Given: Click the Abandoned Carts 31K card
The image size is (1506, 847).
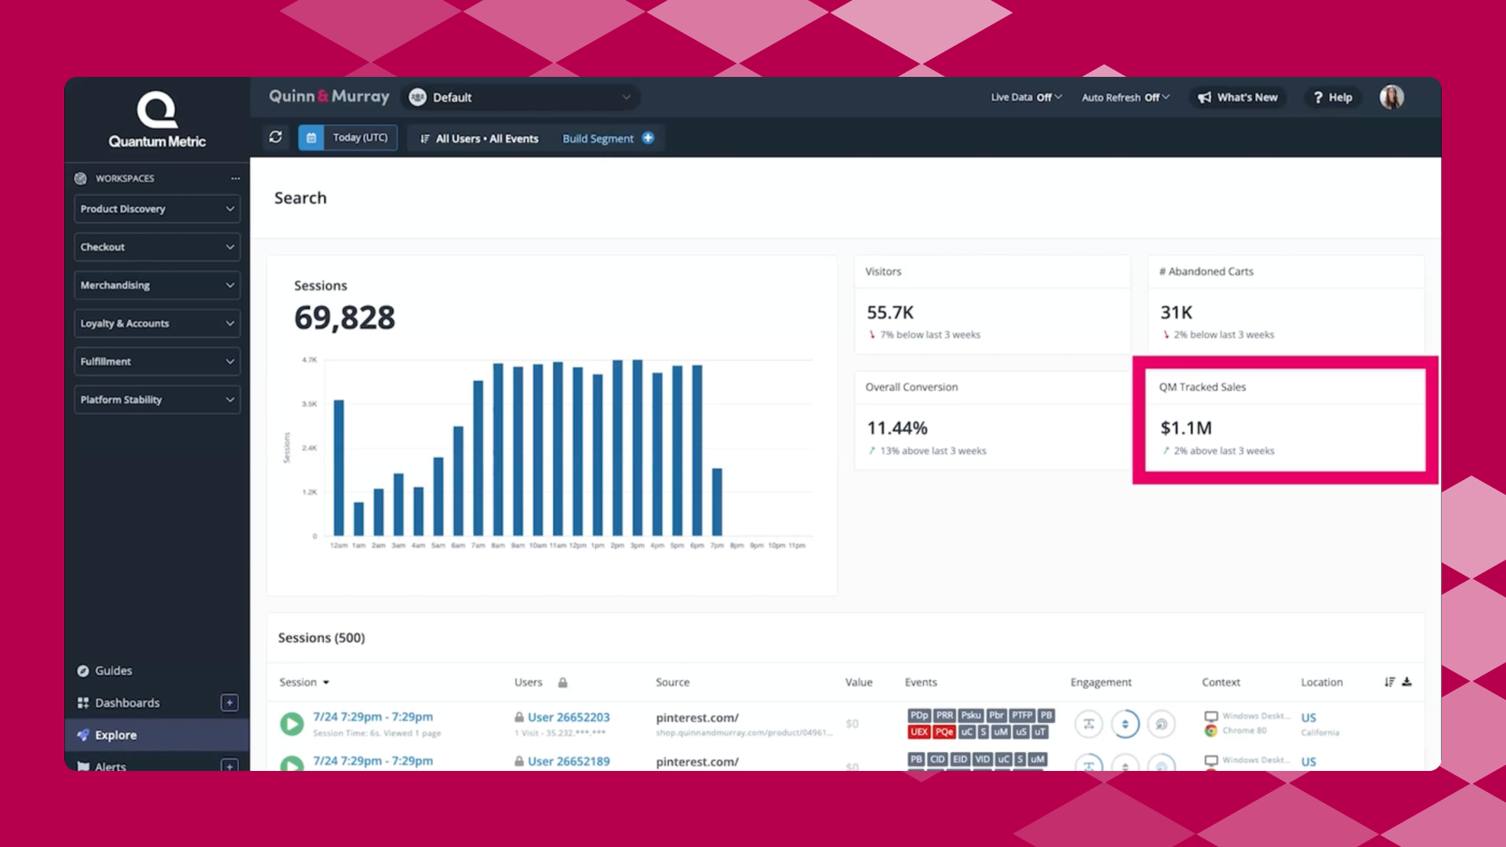Looking at the screenshot, I should pyautogui.click(x=1286, y=304).
